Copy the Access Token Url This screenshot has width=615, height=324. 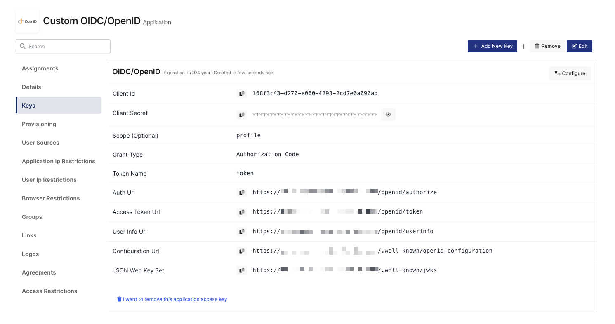(242, 212)
